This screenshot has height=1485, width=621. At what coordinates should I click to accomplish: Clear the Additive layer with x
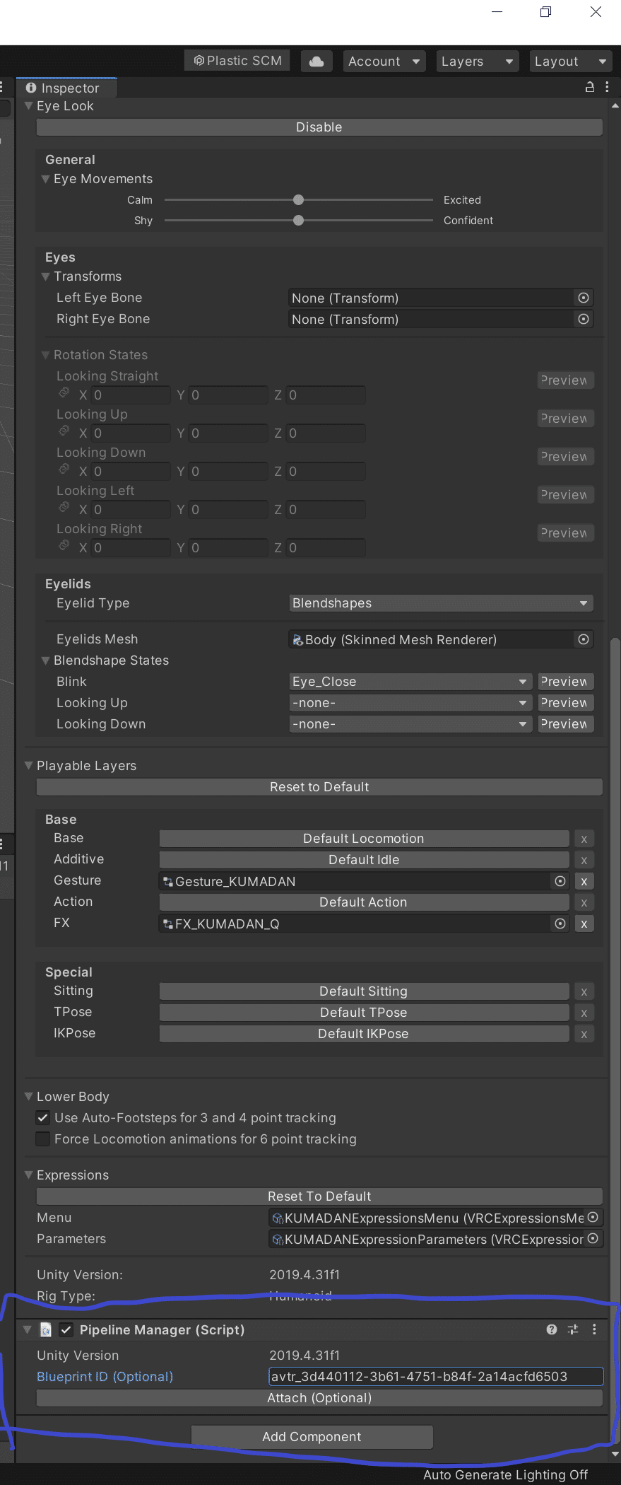[x=584, y=860]
